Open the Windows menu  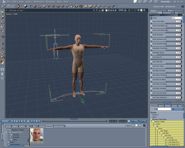50,2
